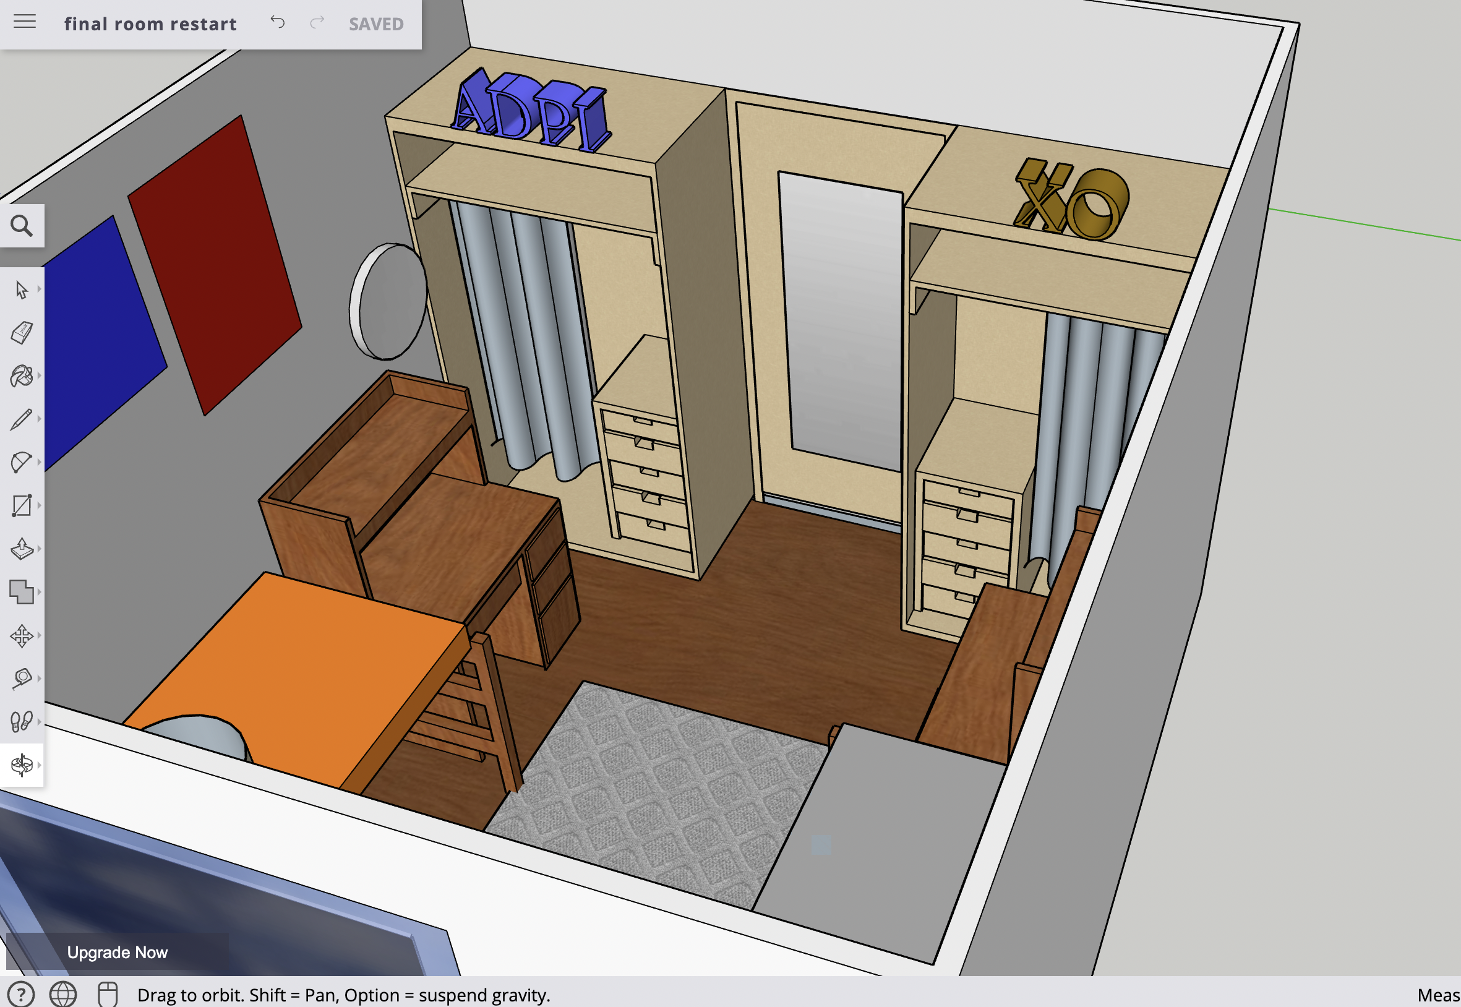Select the Orbit tool
Image resolution: width=1461 pixels, height=1007 pixels.
(x=22, y=765)
